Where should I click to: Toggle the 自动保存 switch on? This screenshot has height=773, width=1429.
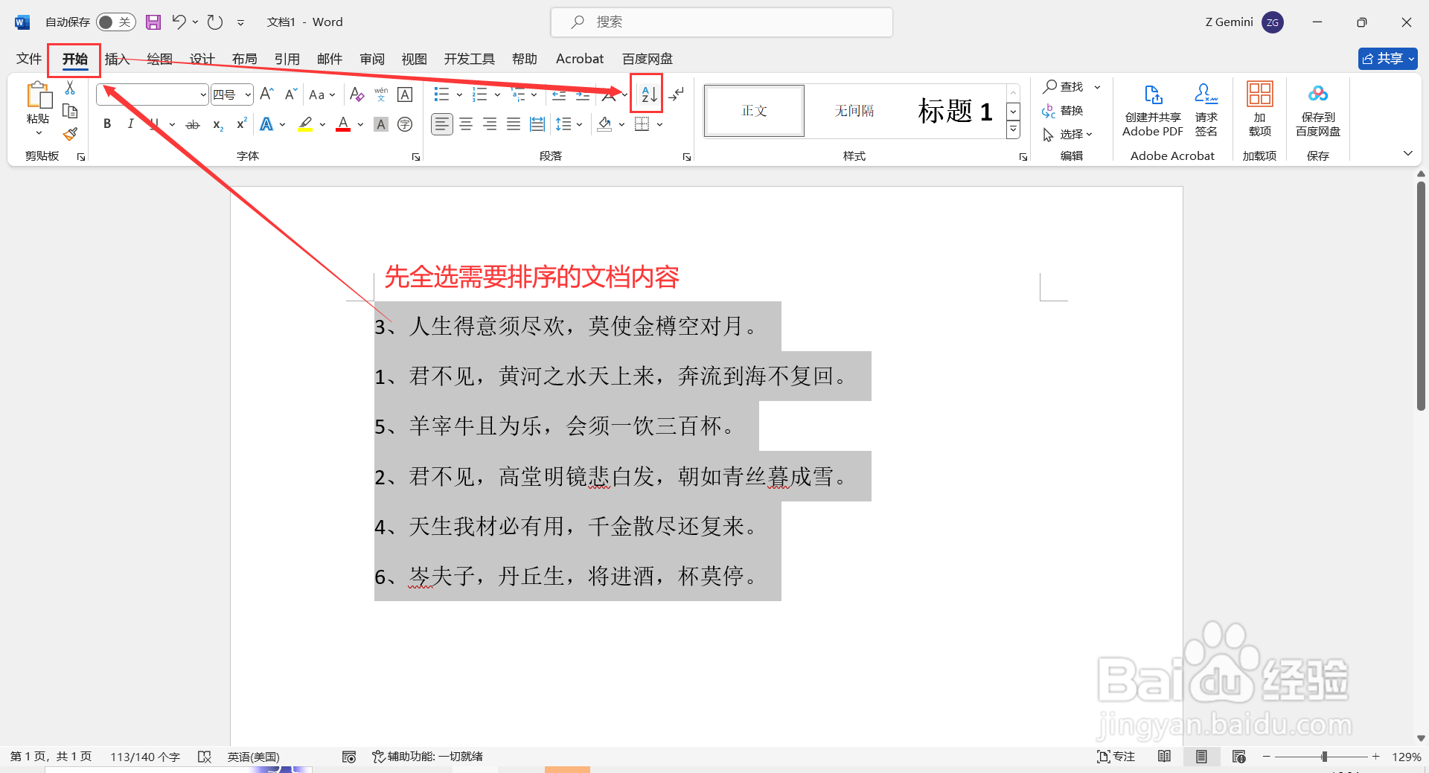(115, 22)
